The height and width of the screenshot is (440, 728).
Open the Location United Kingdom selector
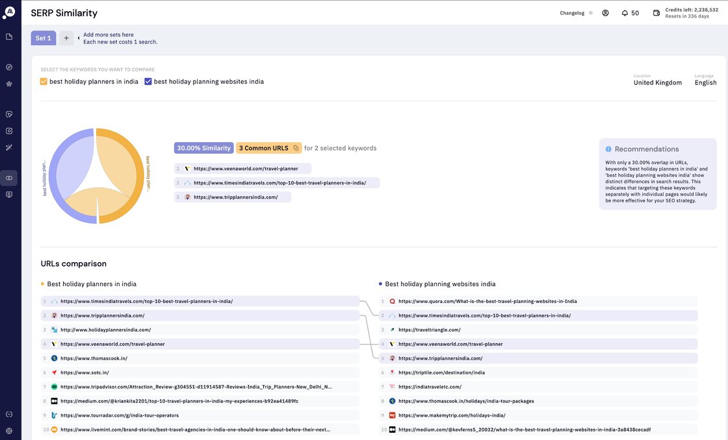tap(657, 80)
